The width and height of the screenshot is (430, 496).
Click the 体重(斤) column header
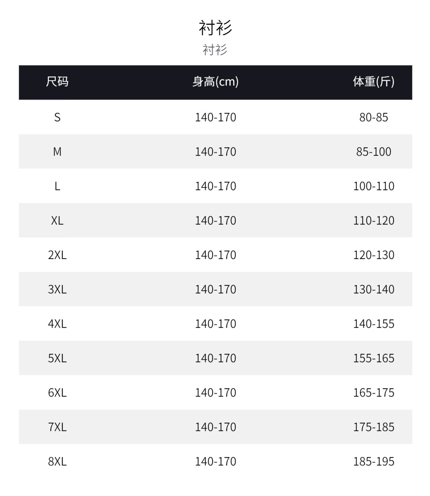tap(373, 82)
